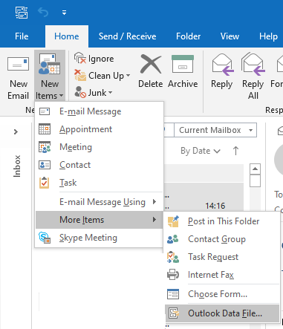
Task: Click the New Email envelope icon
Action: coord(18,64)
